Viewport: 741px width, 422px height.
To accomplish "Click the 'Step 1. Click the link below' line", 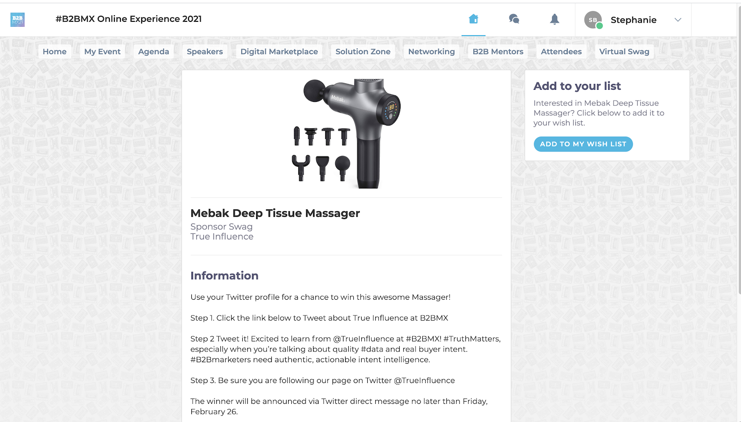I will (x=319, y=318).
